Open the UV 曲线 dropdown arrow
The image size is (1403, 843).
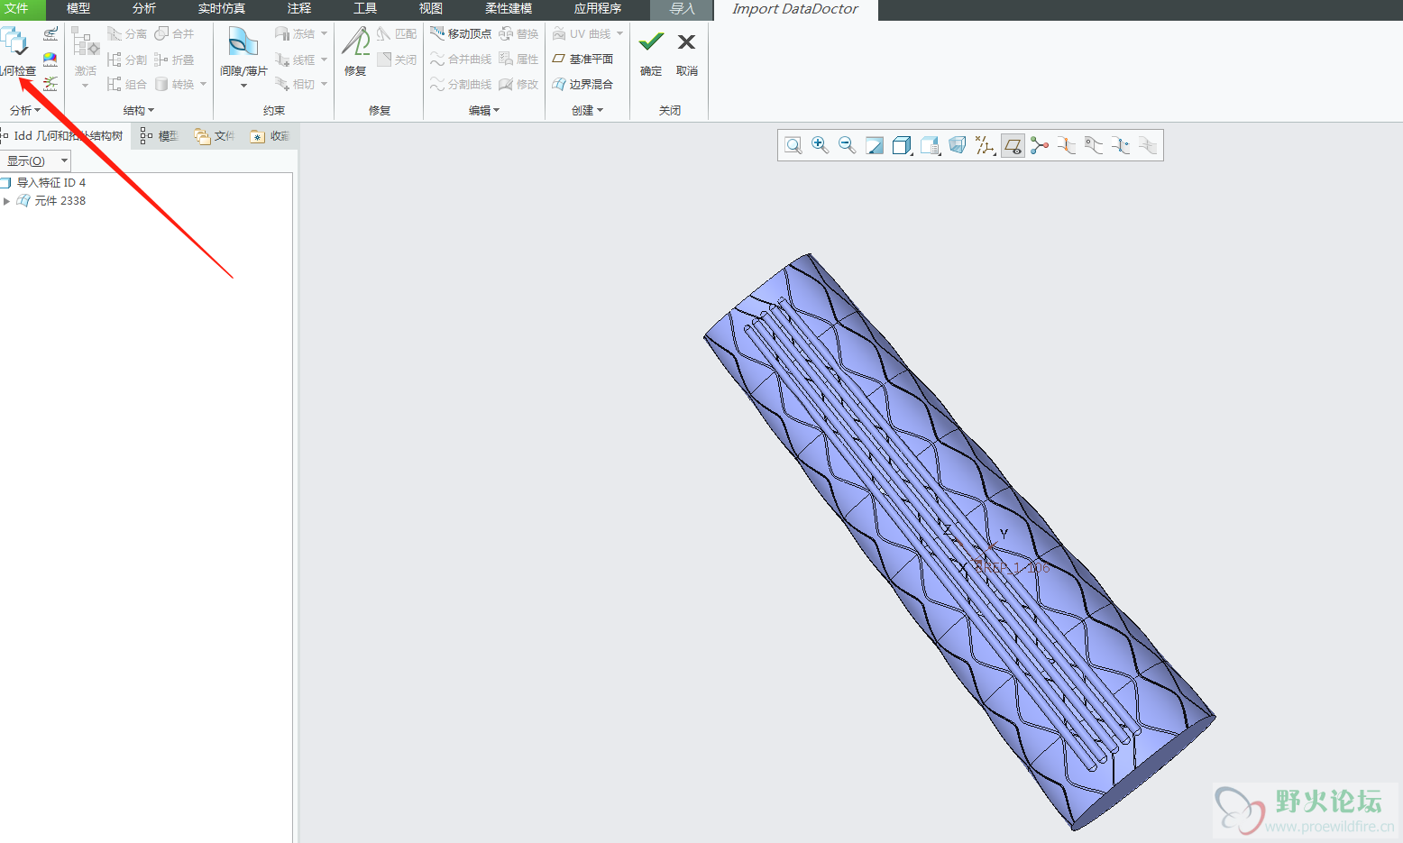[x=620, y=34]
